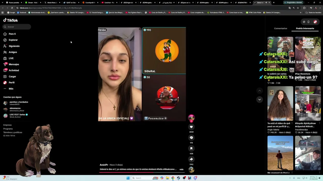Open the Empresa footer link
The height and width of the screenshot is (181, 323).
click(7, 125)
